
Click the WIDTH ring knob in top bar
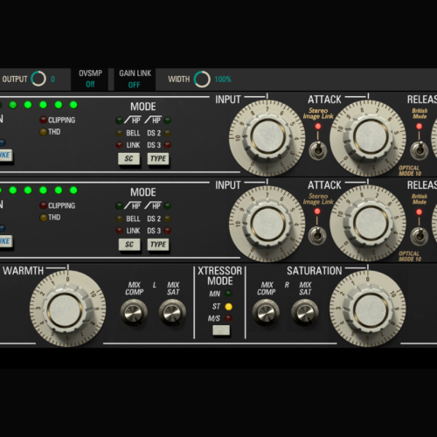tap(202, 79)
